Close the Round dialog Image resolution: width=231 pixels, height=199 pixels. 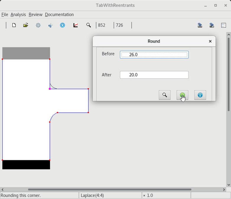[210, 41]
